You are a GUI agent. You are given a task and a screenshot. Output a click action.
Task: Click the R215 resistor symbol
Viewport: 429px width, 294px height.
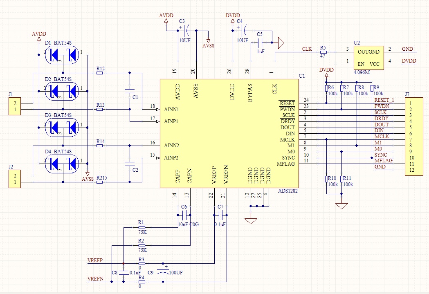[100, 182]
